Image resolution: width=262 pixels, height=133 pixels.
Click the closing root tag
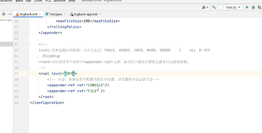click(x=46, y=97)
